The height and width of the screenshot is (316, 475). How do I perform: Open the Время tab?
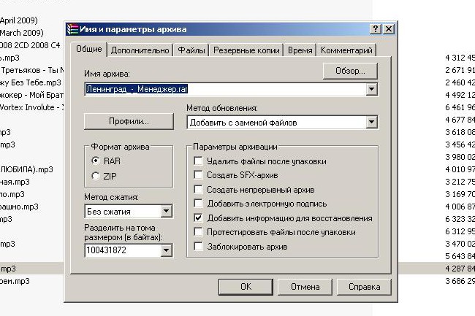pos(300,50)
